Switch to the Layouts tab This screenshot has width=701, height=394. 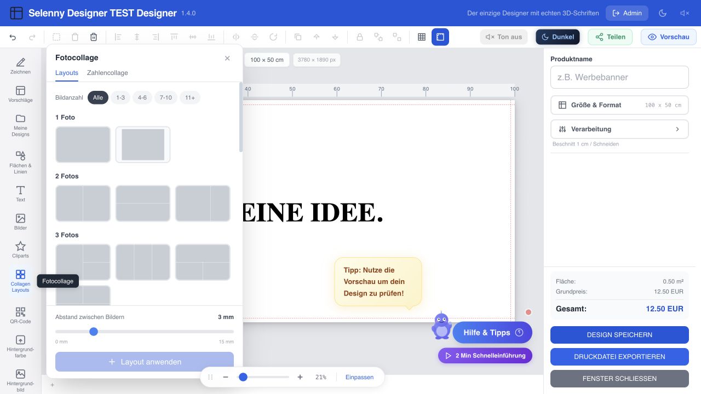point(67,73)
